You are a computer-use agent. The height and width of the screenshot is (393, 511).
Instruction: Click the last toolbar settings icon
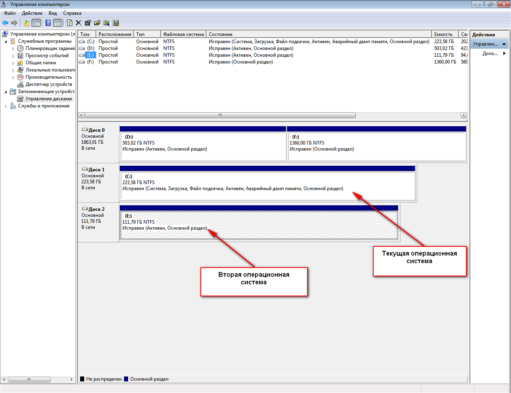tap(116, 23)
